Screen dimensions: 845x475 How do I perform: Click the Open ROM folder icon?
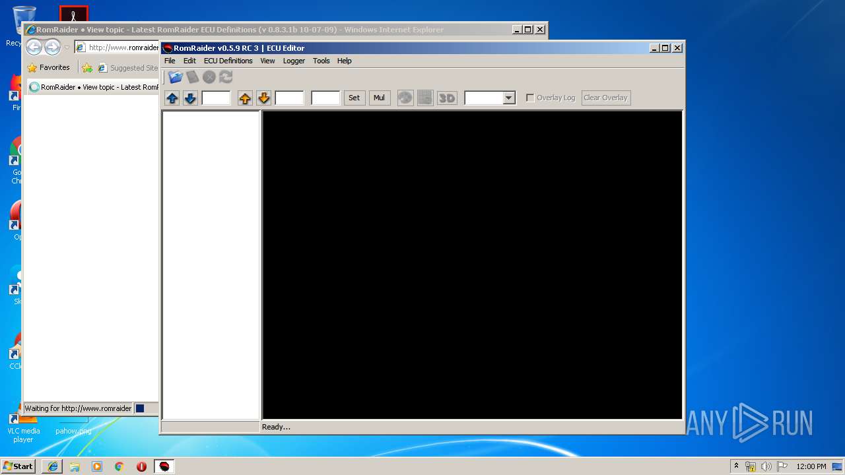(175, 77)
